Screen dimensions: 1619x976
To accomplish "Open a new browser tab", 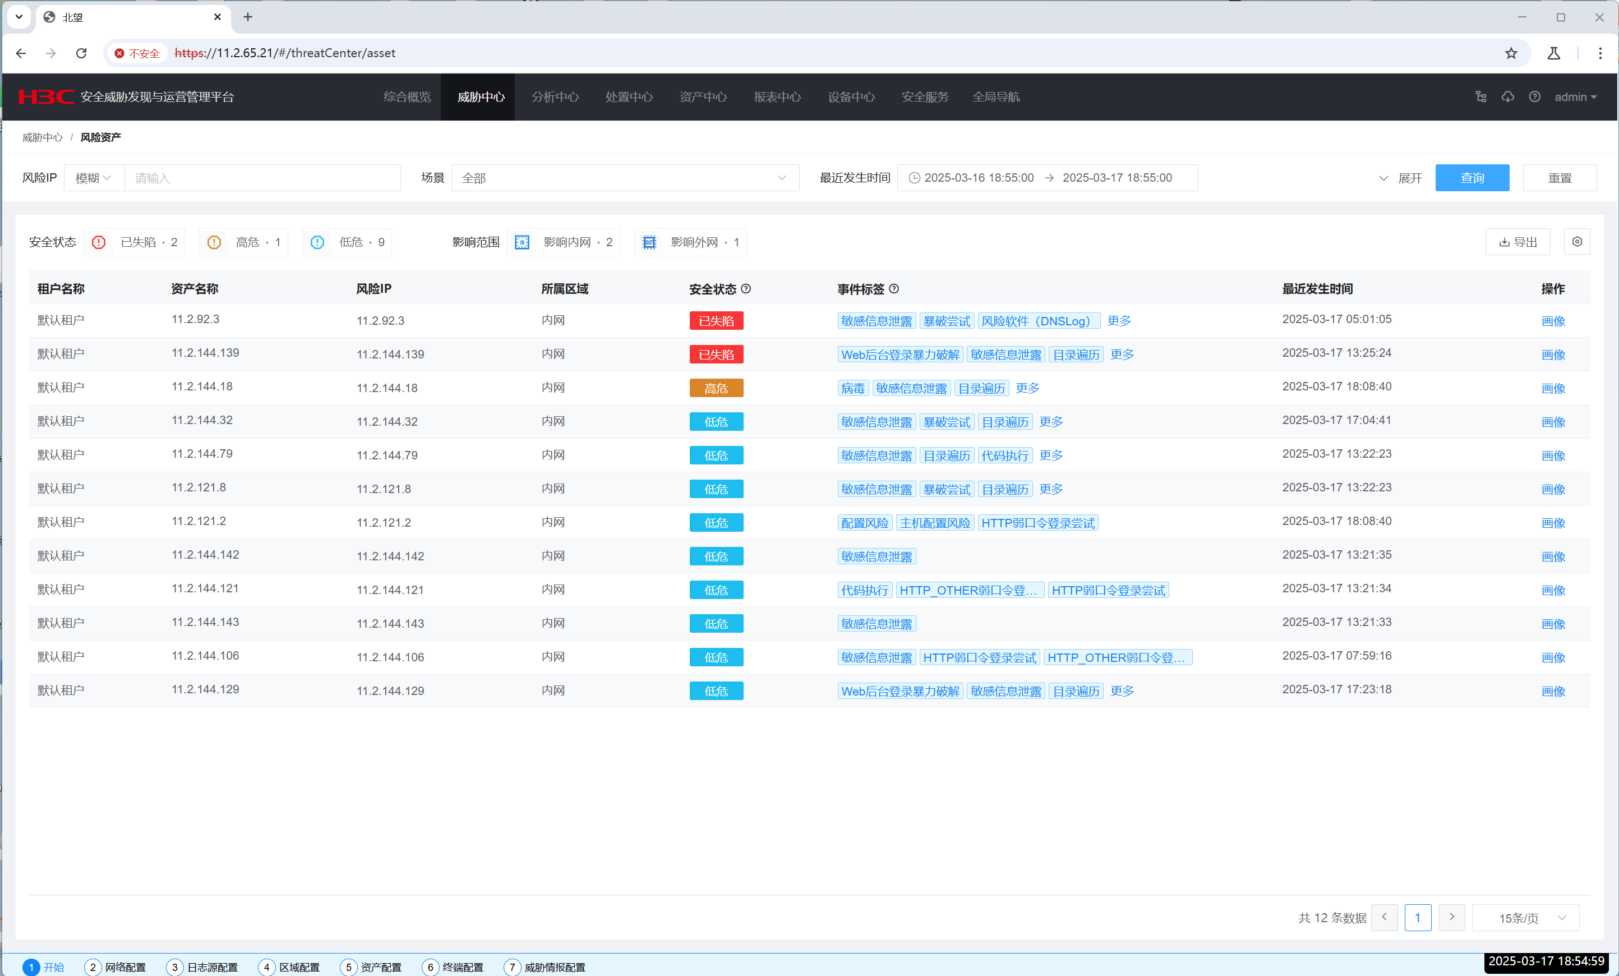I will click(x=248, y=17).
